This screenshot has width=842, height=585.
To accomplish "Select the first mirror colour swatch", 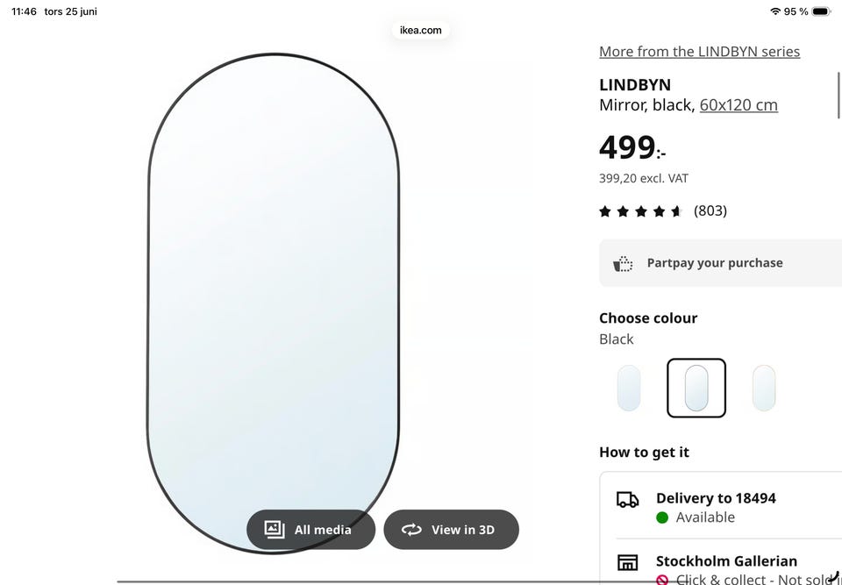I will [629, 388].
